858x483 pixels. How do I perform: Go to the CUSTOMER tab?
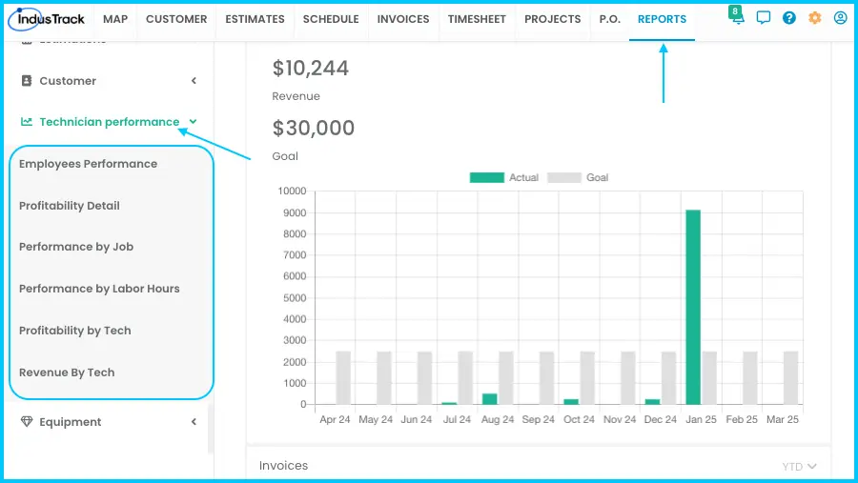(x=176, y=19)
